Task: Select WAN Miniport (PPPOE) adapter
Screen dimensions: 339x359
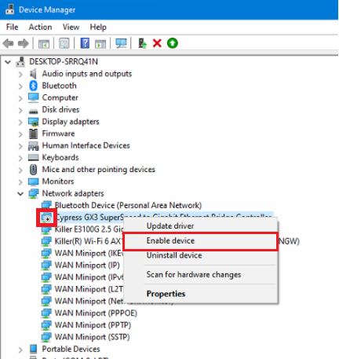Action: pyautogui.click(x=96, y=313)
